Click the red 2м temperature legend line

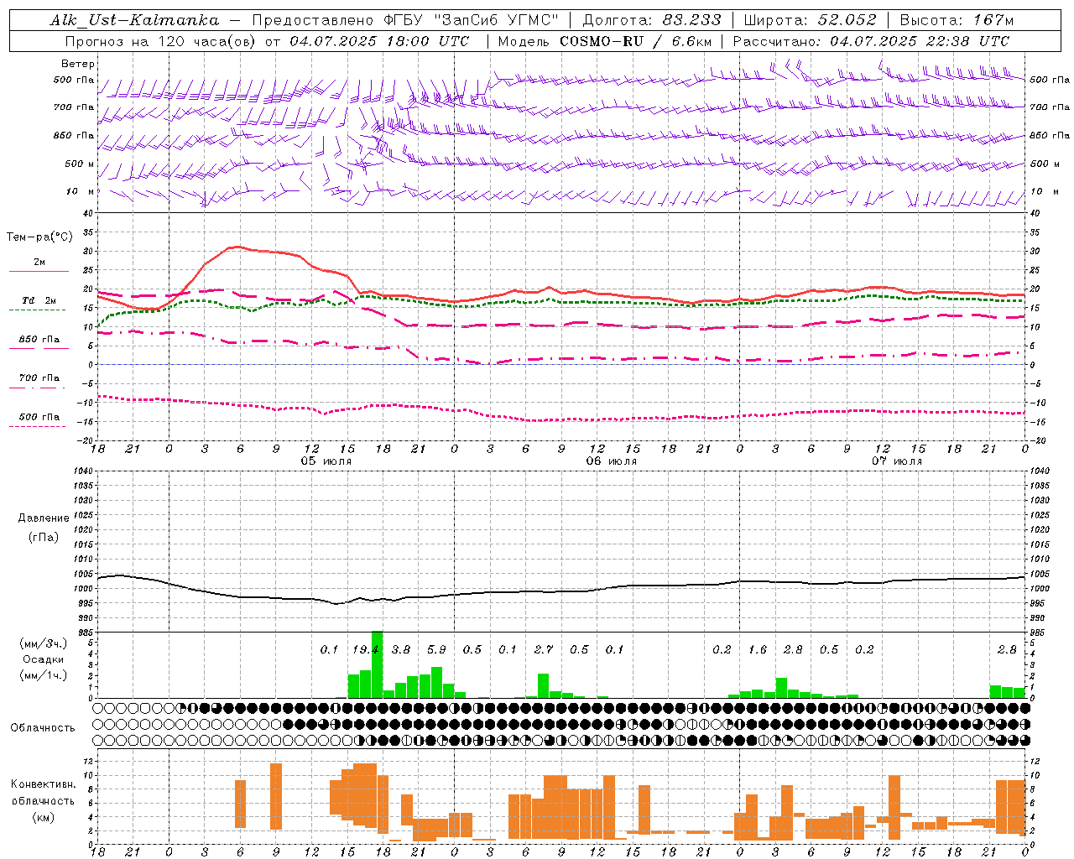pos(39,271)
